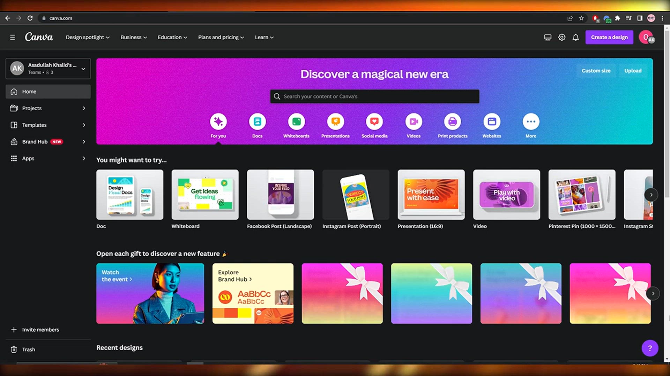Open the notifications bell
Screen dimensions: 670x376
pyautogui.click(x=576, y=37)
